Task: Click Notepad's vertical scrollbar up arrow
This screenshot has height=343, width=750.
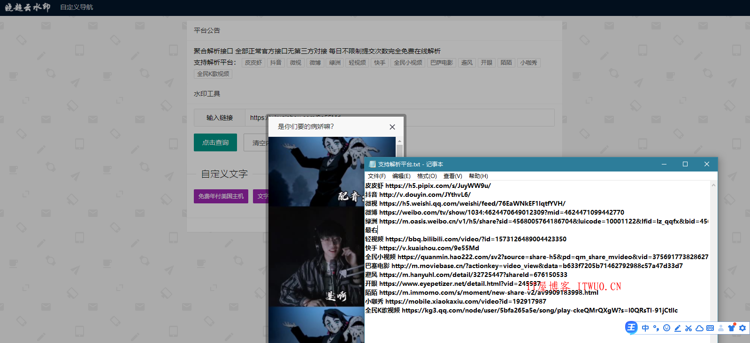Action: [713, 185]
